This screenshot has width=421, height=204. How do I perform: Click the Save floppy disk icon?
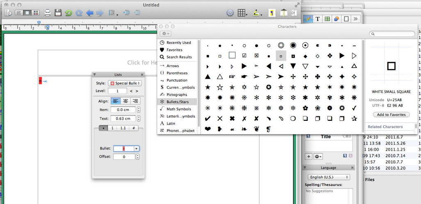click(x=58, y=13)
